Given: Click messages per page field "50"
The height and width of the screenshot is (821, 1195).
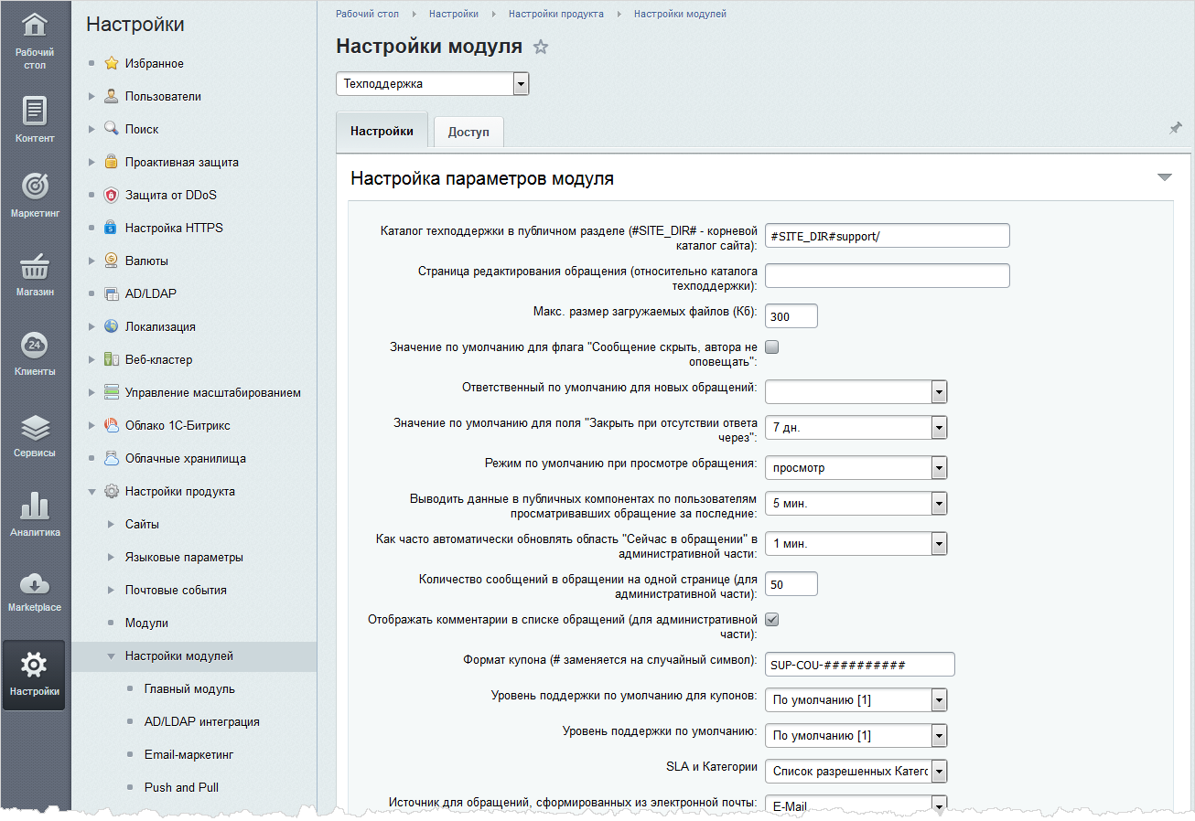Looking at the screenshot, I should coord(791,583).
